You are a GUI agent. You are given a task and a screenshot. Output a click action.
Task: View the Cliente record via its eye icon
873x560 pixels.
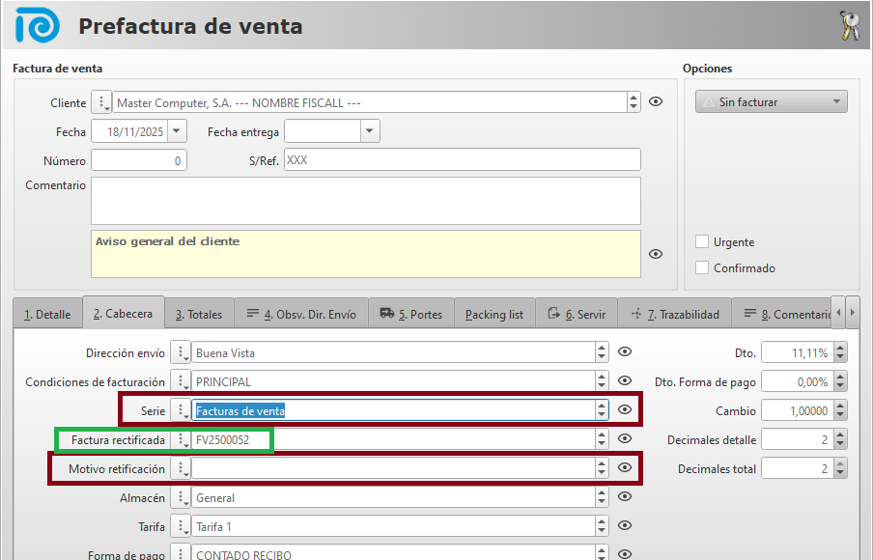pyautogui.click(x=656, y=102)
